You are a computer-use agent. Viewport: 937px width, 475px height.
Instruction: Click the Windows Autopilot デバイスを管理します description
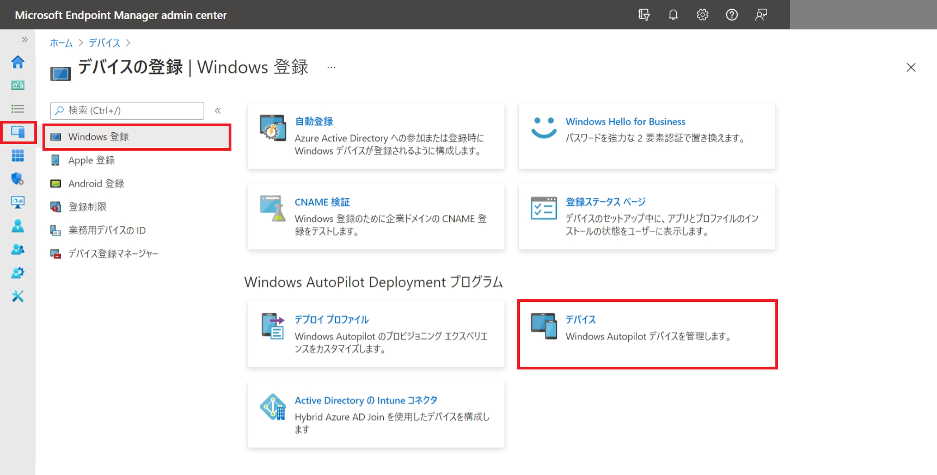point(648,336)
